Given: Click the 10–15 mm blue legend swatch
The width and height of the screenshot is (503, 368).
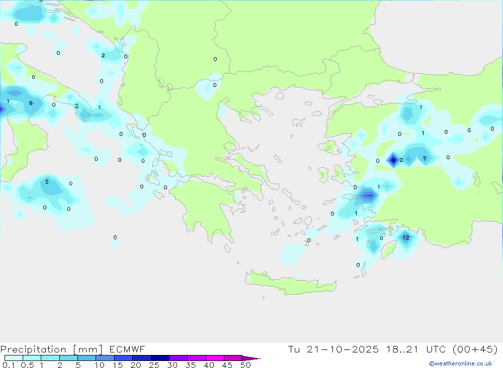Looking at the screenshot, I should pyautogui.click(x=105, y=358).
